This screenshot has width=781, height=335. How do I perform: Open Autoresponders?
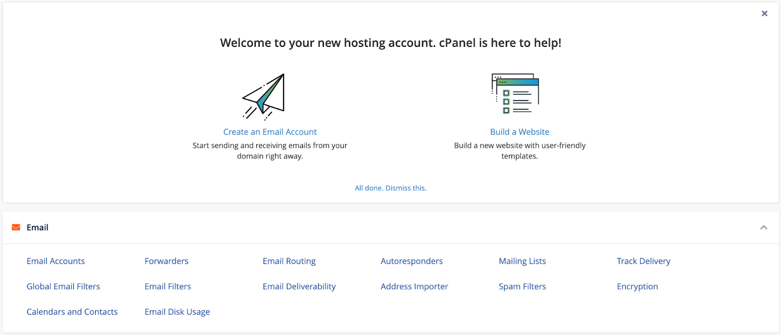coord(411,261)
